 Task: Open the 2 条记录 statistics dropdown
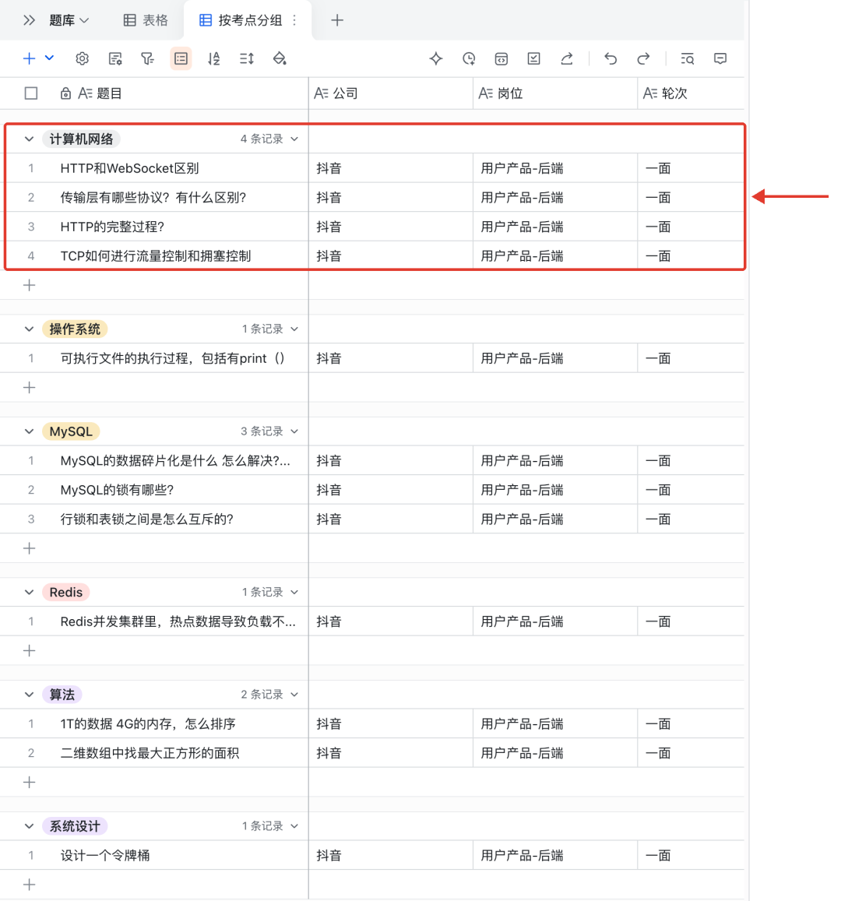point(269,695)
